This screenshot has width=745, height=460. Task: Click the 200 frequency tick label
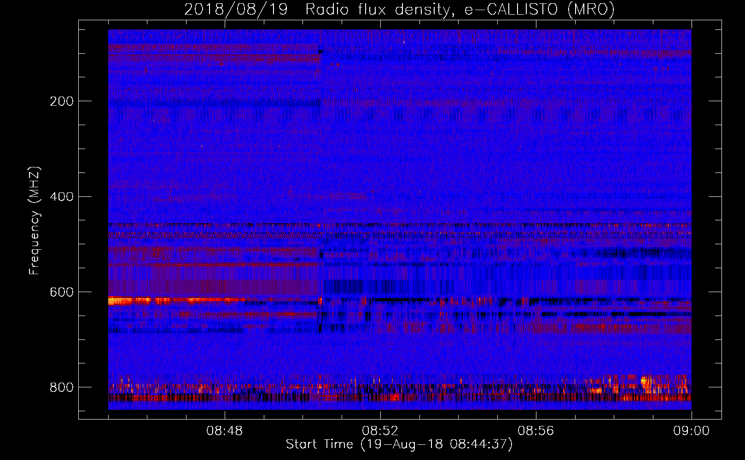coord(62,101)
